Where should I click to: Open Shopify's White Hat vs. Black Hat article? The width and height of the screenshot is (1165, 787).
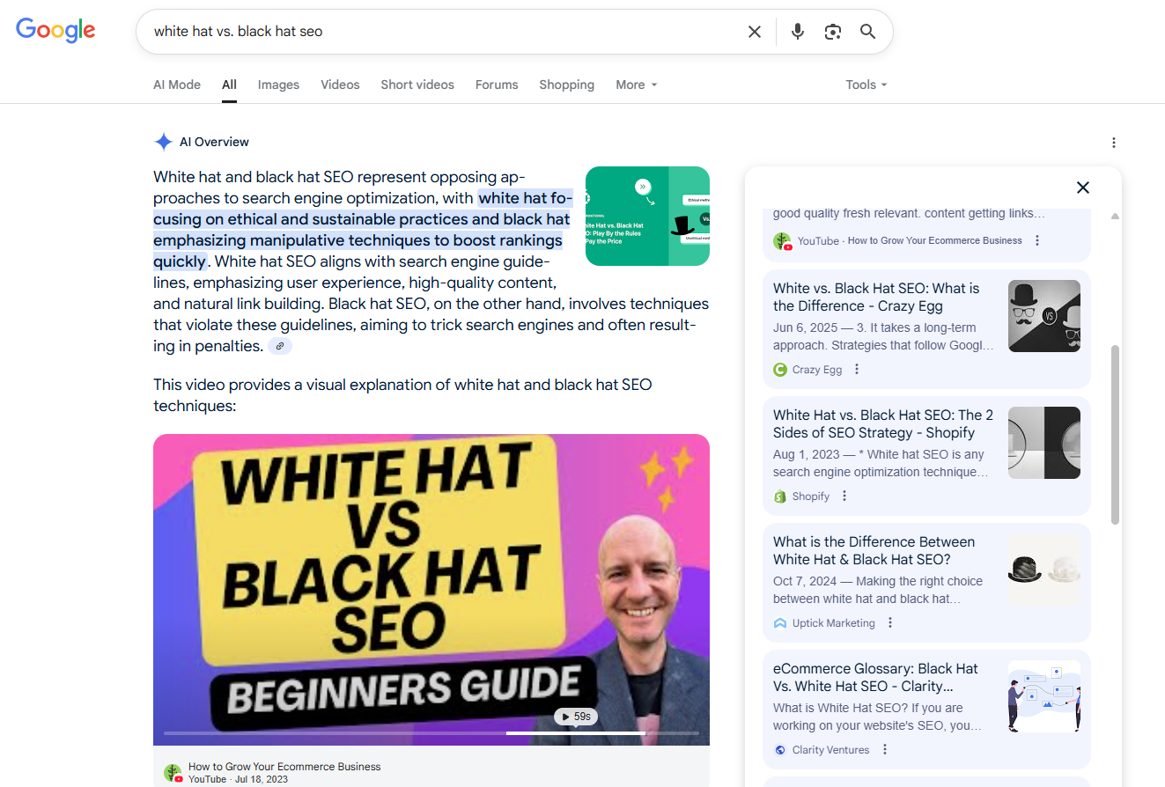click(882, 424)
